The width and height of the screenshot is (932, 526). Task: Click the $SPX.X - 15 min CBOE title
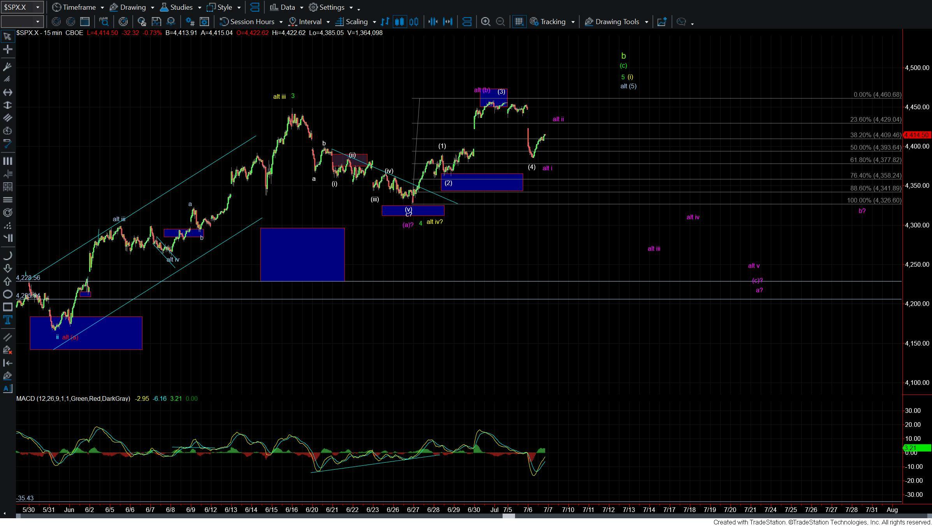(50, 33)
